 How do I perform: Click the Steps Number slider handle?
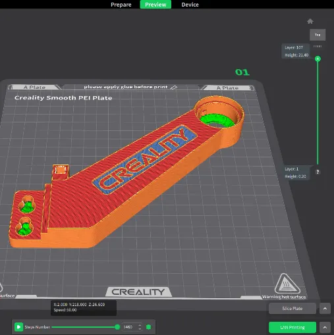point(117,327)
